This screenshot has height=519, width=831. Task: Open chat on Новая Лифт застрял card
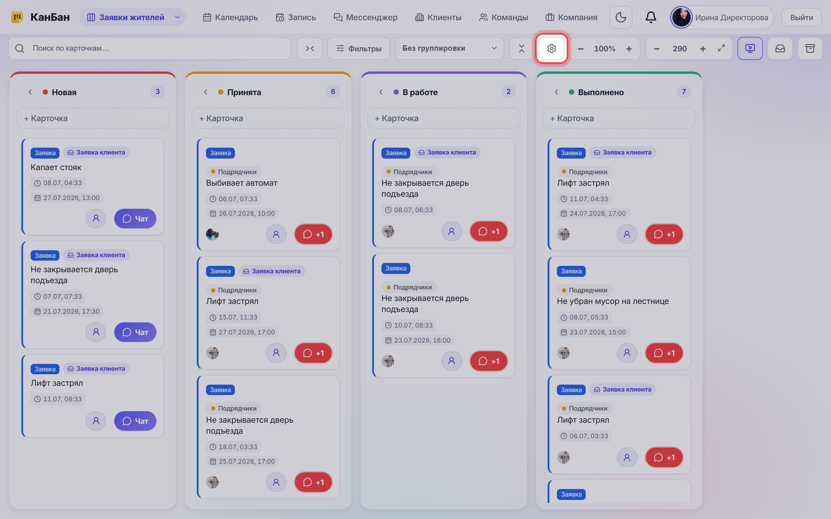135,421
